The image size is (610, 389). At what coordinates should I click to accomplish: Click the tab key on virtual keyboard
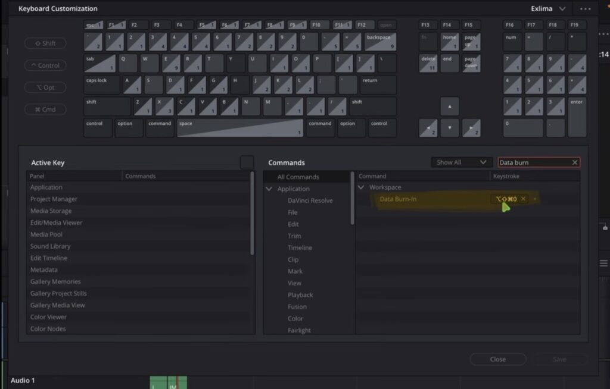coord(100,63)
